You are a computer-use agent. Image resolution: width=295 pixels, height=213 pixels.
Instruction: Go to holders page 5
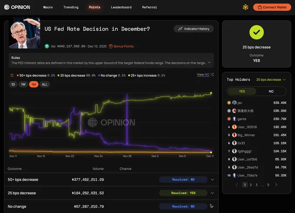pyautogui.click(x=268, y=185)
